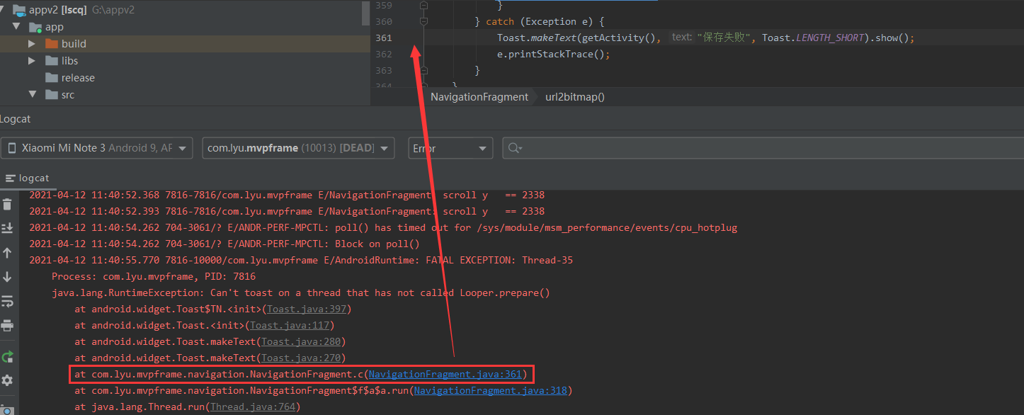Open the com.lyu.mvpframe process dropdown
The image size is (1024, 415).
click(x=298, y=148)
